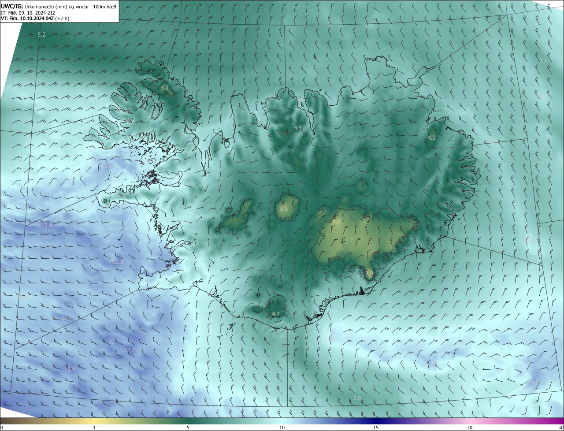
Task: Click the 4.1 value over the Westfjords
Action: [164, 88]
